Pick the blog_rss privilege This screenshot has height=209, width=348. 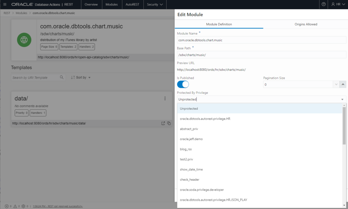coord(260,149)
